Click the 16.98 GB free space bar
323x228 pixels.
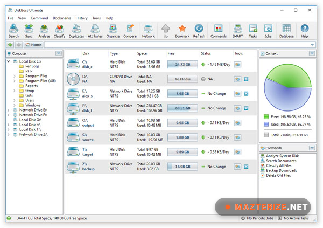tap(182, 167)
